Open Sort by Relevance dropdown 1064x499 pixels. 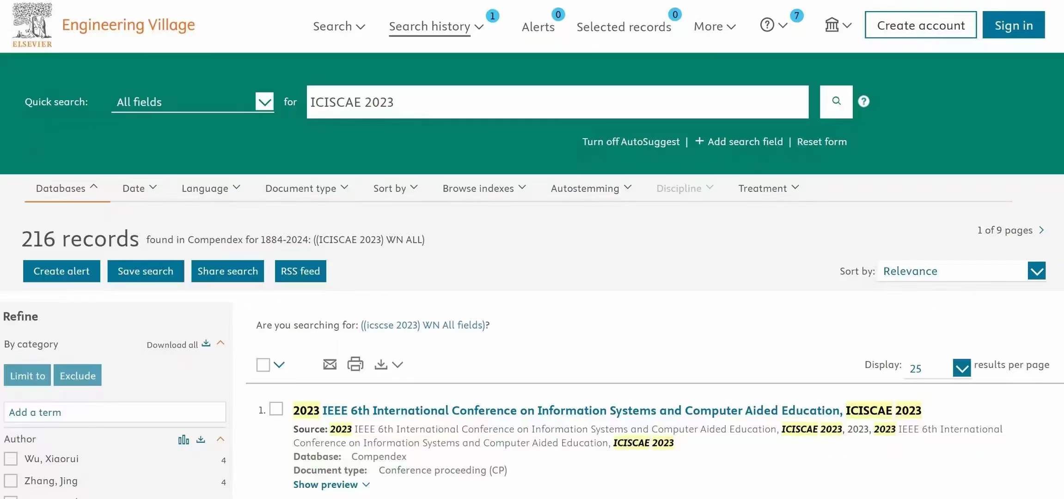click(x=961, y=271)
